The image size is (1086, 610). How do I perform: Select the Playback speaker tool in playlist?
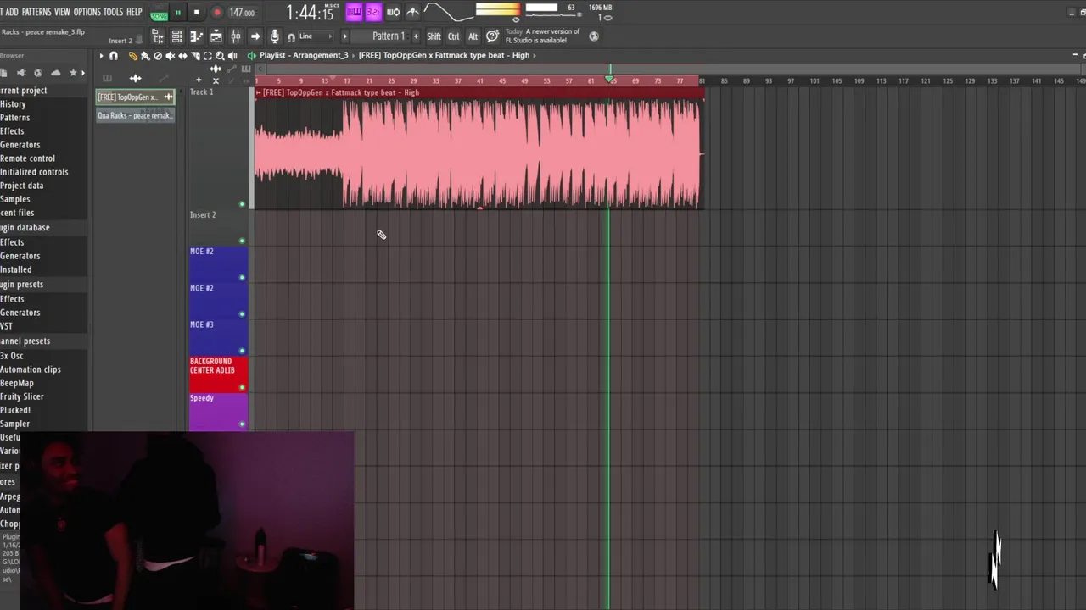click(x=232, y=56)
